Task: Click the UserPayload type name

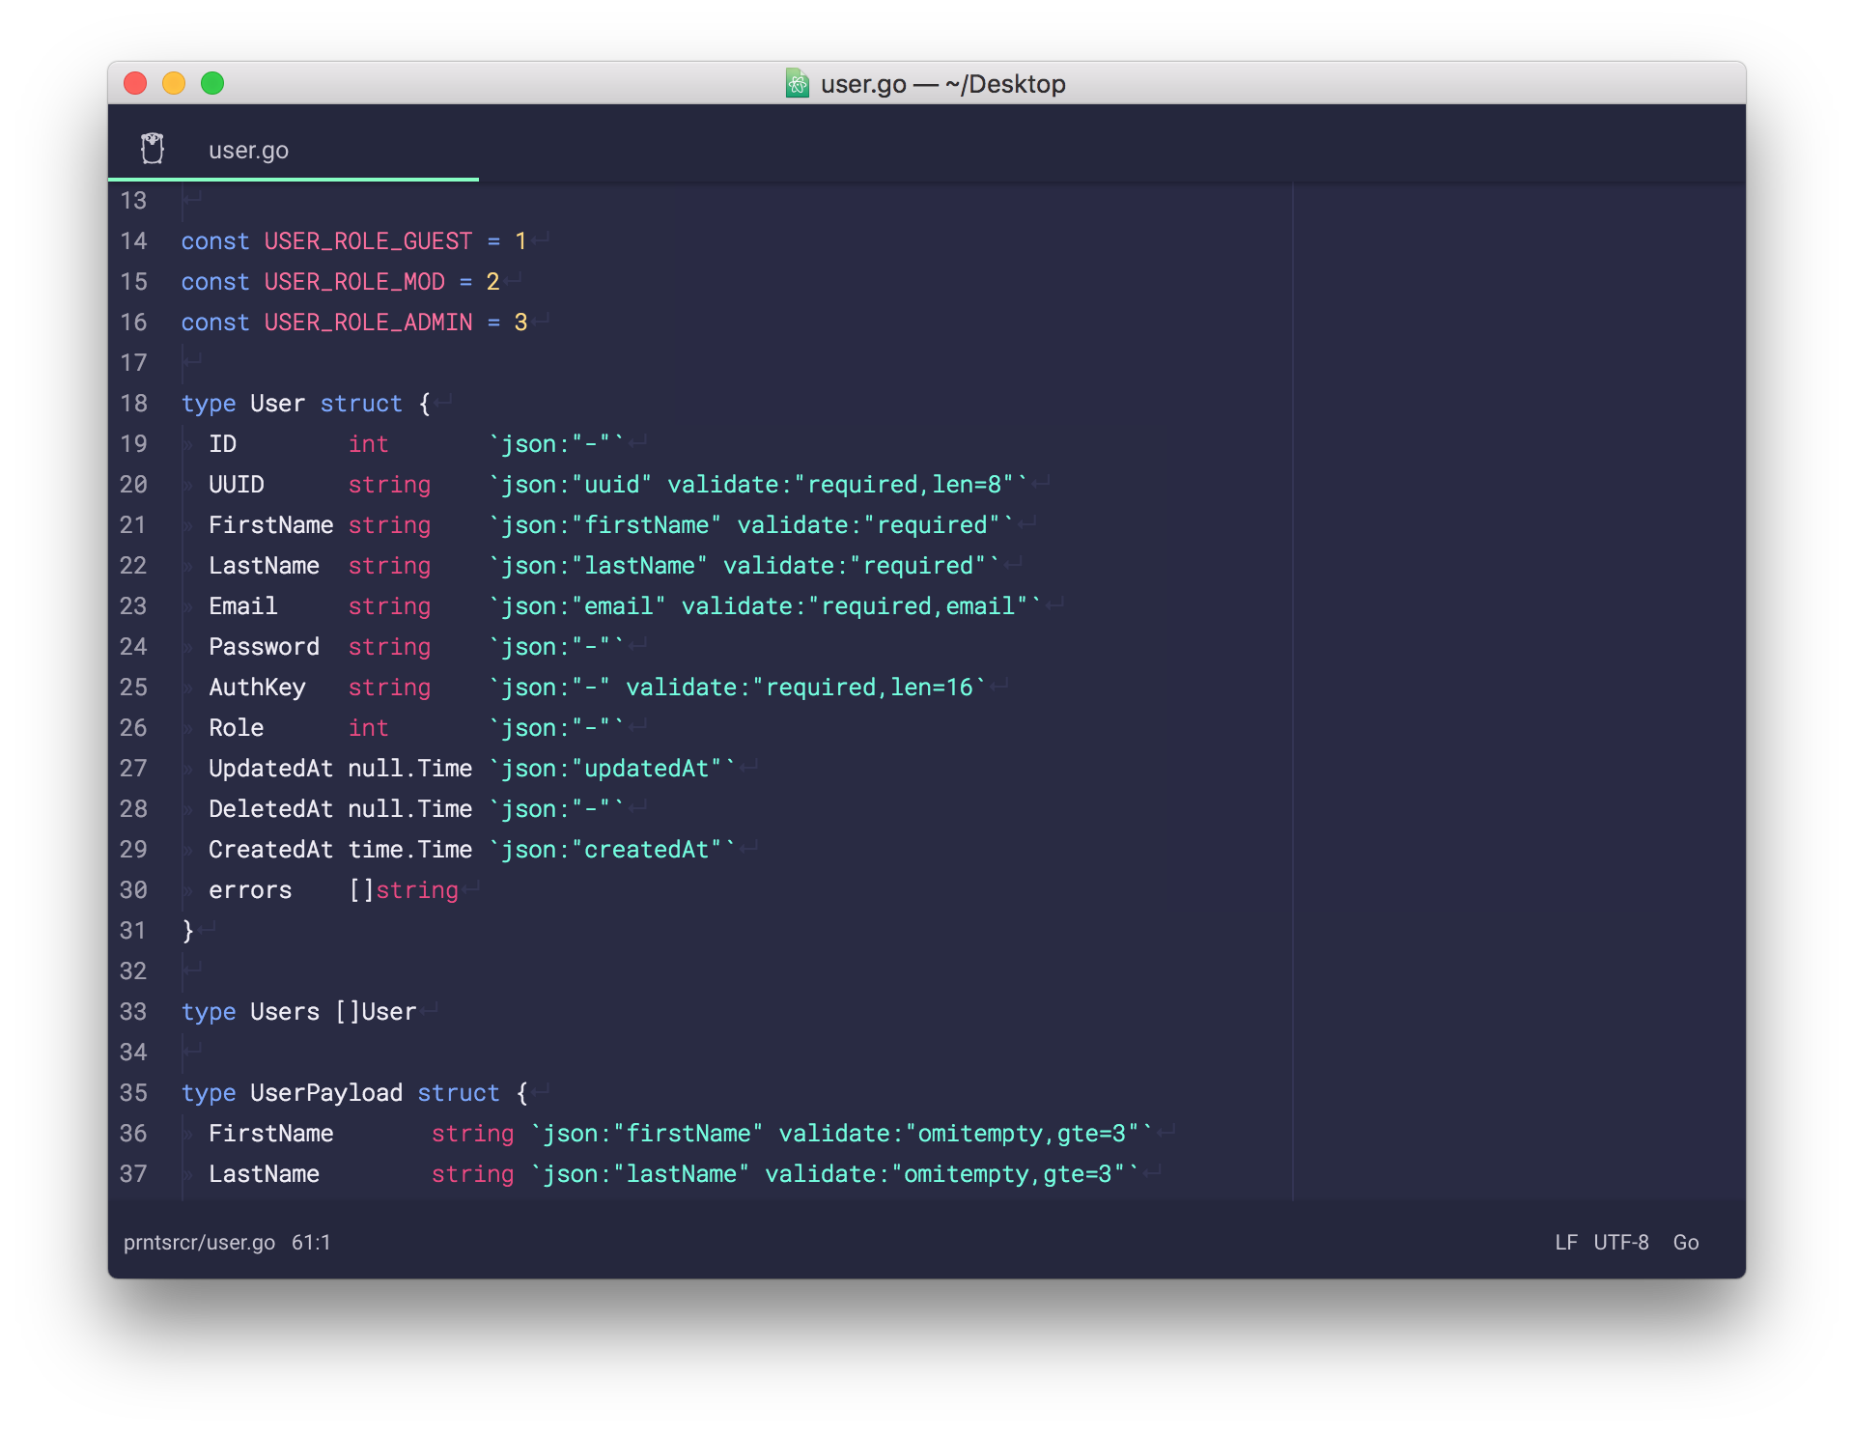Action: [x=325, y=1093]
